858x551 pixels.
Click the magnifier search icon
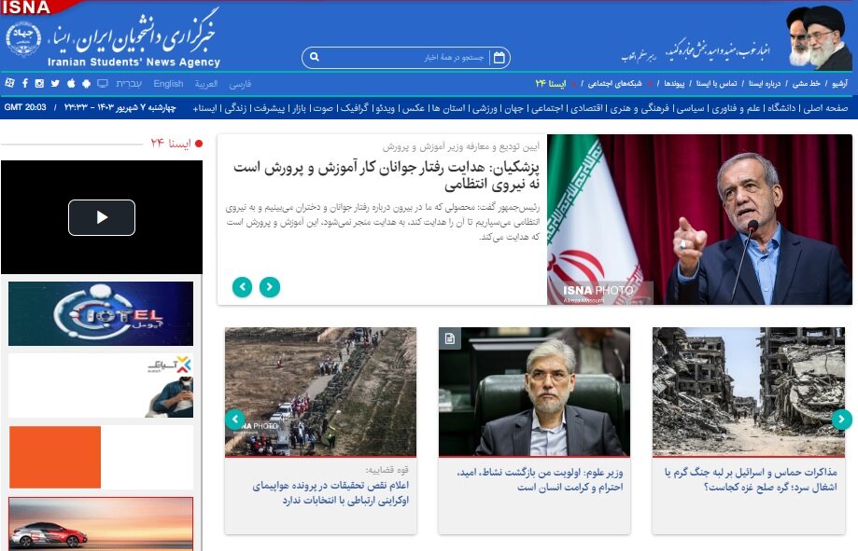tap(315, 58)
